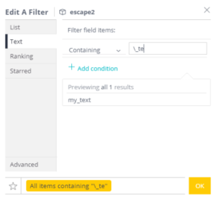Click the escape2 field name title
The image size is (216, 200).
[82, 12]
